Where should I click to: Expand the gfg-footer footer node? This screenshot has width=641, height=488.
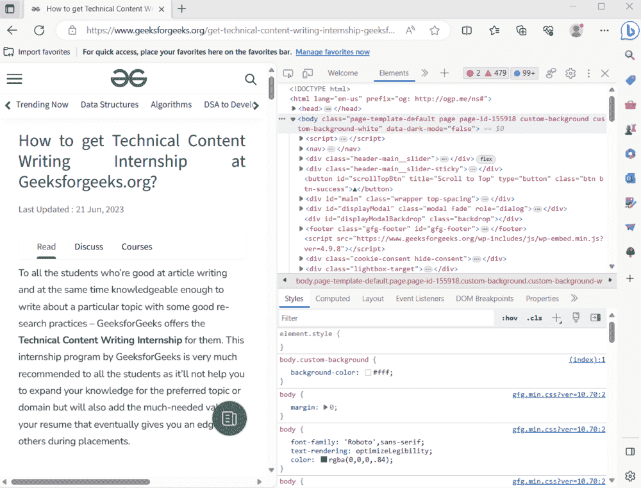(301, 229)
